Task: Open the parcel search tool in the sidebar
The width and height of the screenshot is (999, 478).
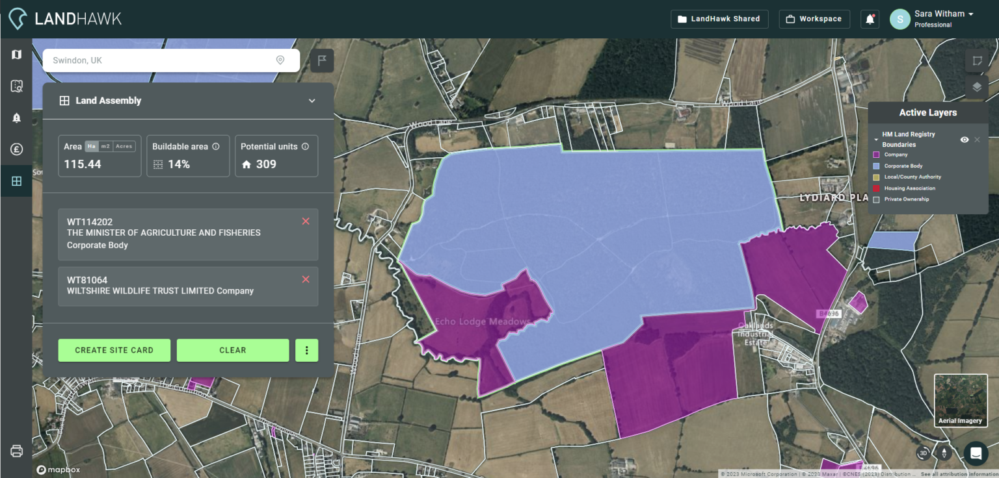Action: [16, 85]
